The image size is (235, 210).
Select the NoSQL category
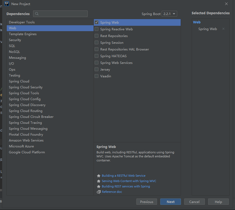click(50, 52)
